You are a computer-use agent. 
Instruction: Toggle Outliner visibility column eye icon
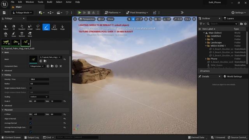(200, 29)
